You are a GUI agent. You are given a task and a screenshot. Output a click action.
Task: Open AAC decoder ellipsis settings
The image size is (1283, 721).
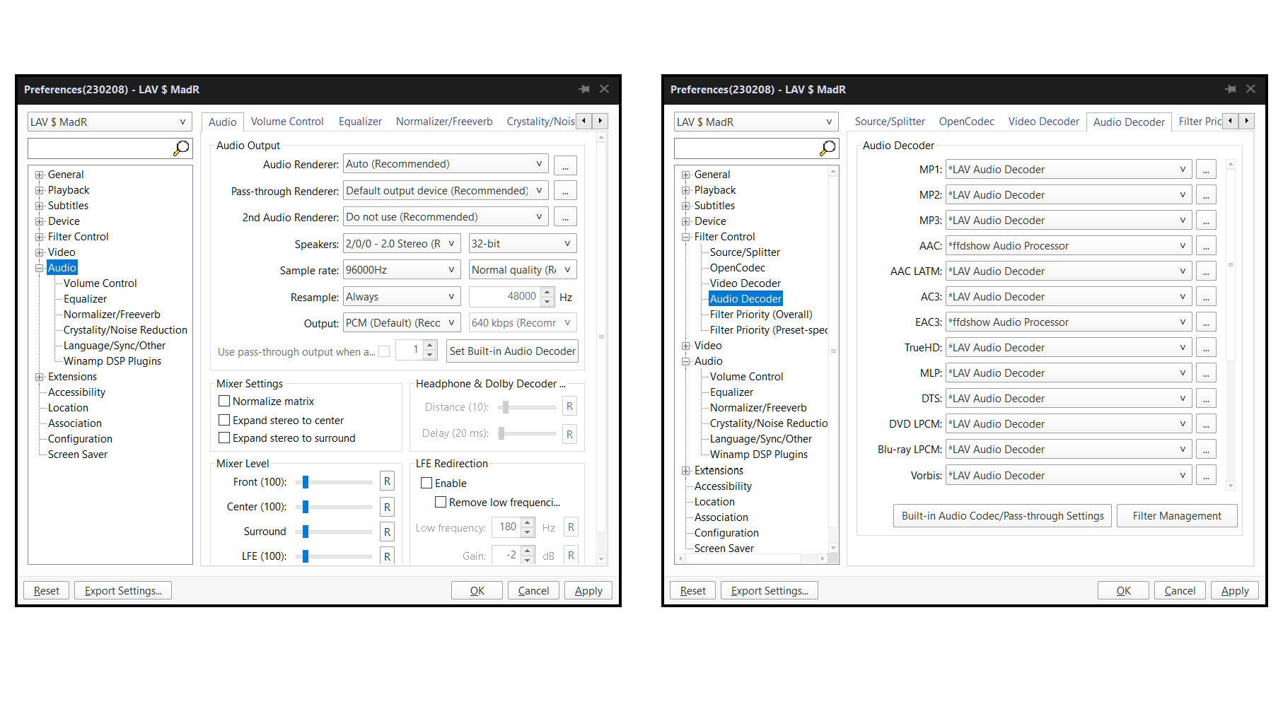(1206, 246)
